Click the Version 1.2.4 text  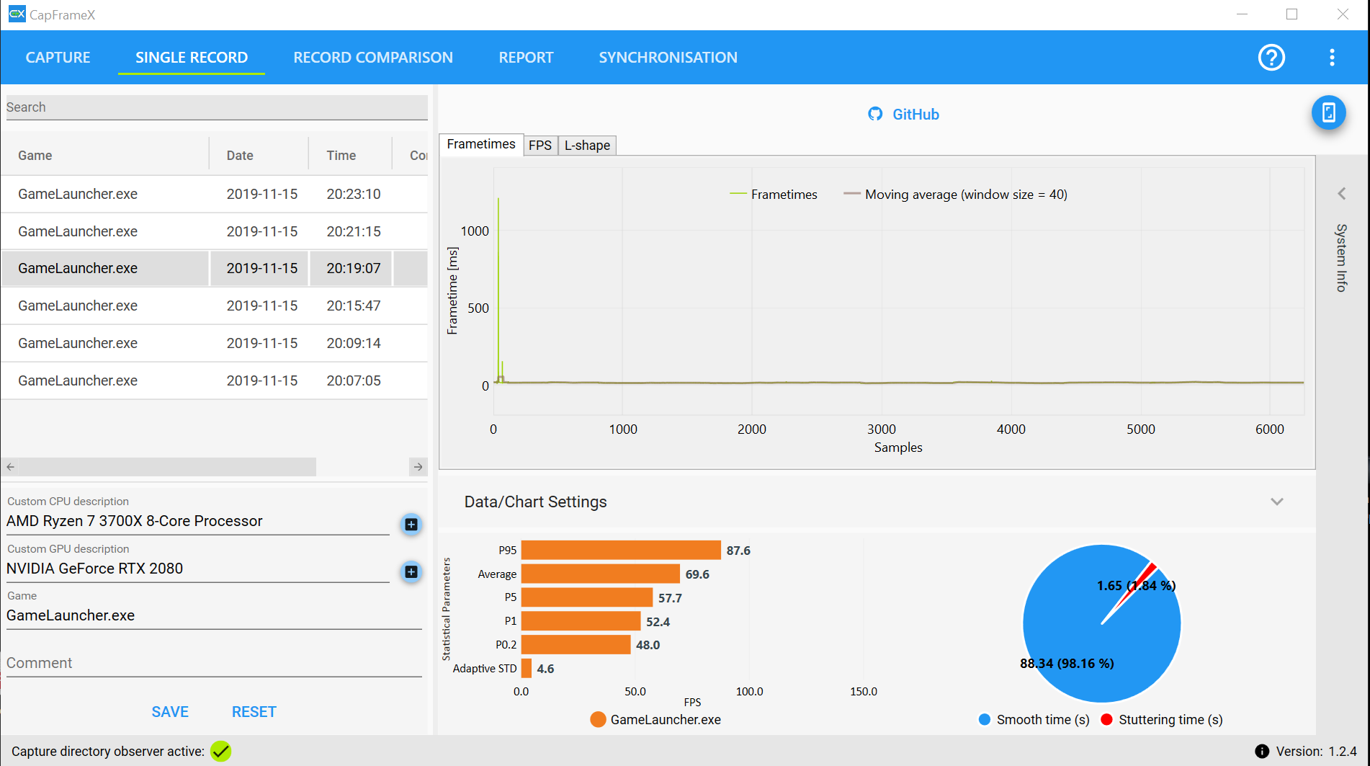click(x=1316, y=752)
